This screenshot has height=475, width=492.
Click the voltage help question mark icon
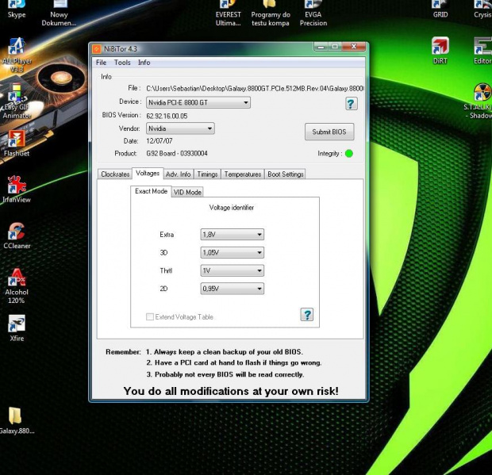[x=307, y=315]
